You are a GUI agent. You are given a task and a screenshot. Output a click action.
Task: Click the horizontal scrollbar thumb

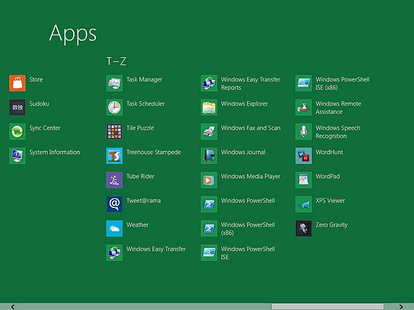327,306
